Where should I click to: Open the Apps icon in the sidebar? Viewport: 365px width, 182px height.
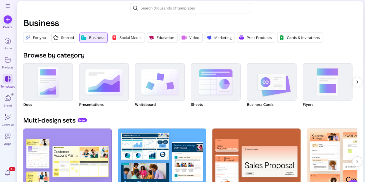pyautogui.click(x=8, y=136)
